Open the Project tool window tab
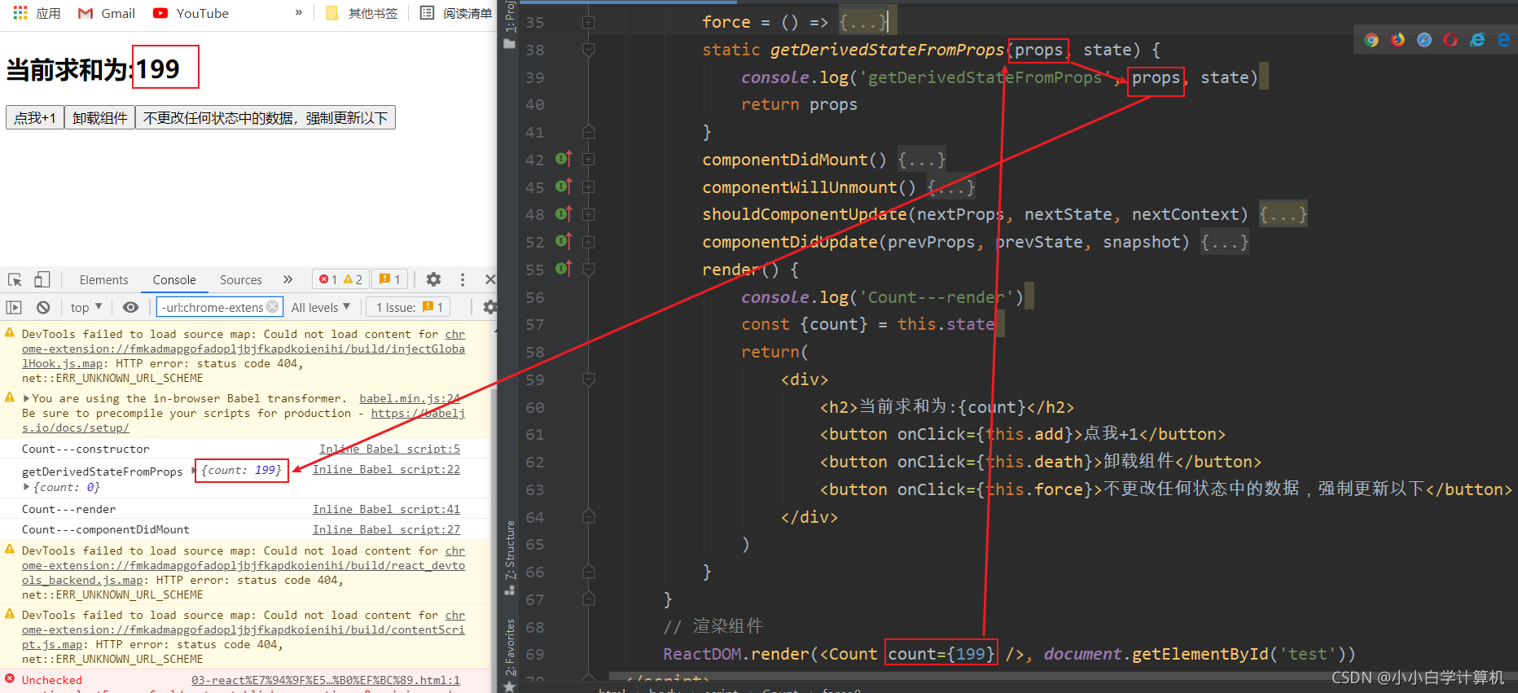The image size is (1518, 693). (510, 25)
